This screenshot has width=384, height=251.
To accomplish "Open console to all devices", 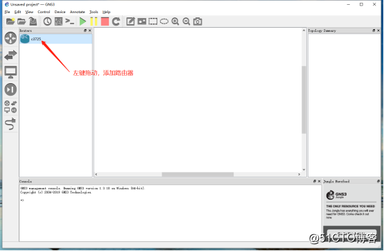I will [70, 21].
